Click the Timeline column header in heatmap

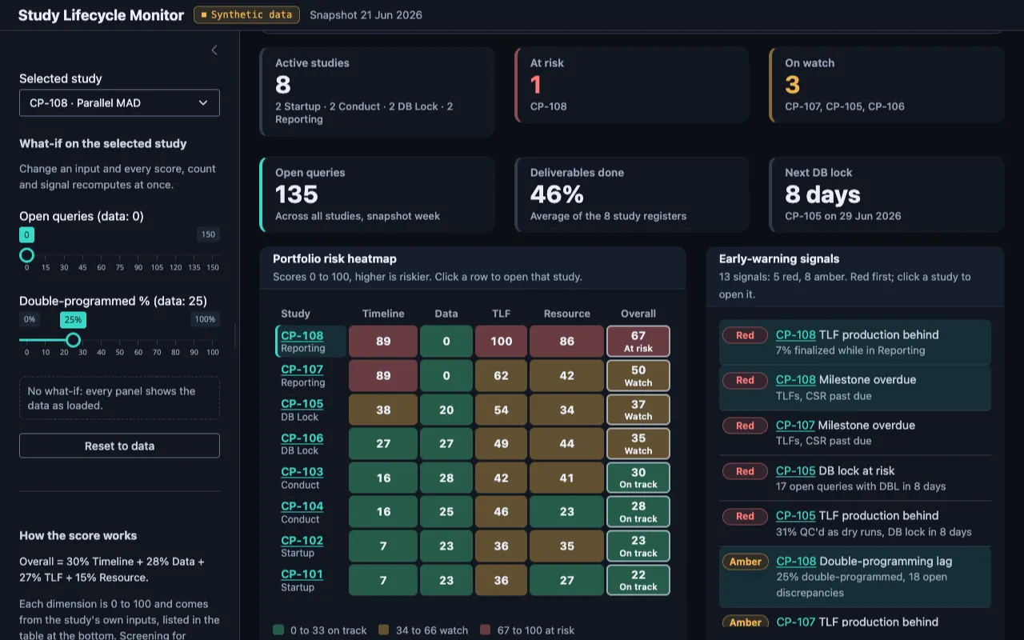tap(383, 314)
